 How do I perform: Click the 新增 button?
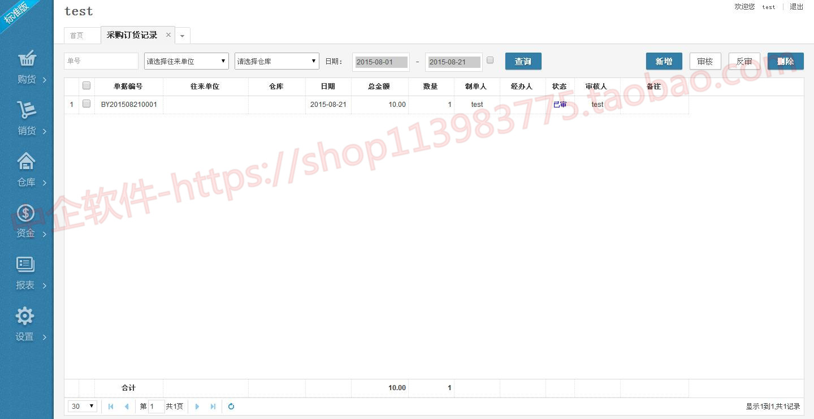tap(664, 61)
